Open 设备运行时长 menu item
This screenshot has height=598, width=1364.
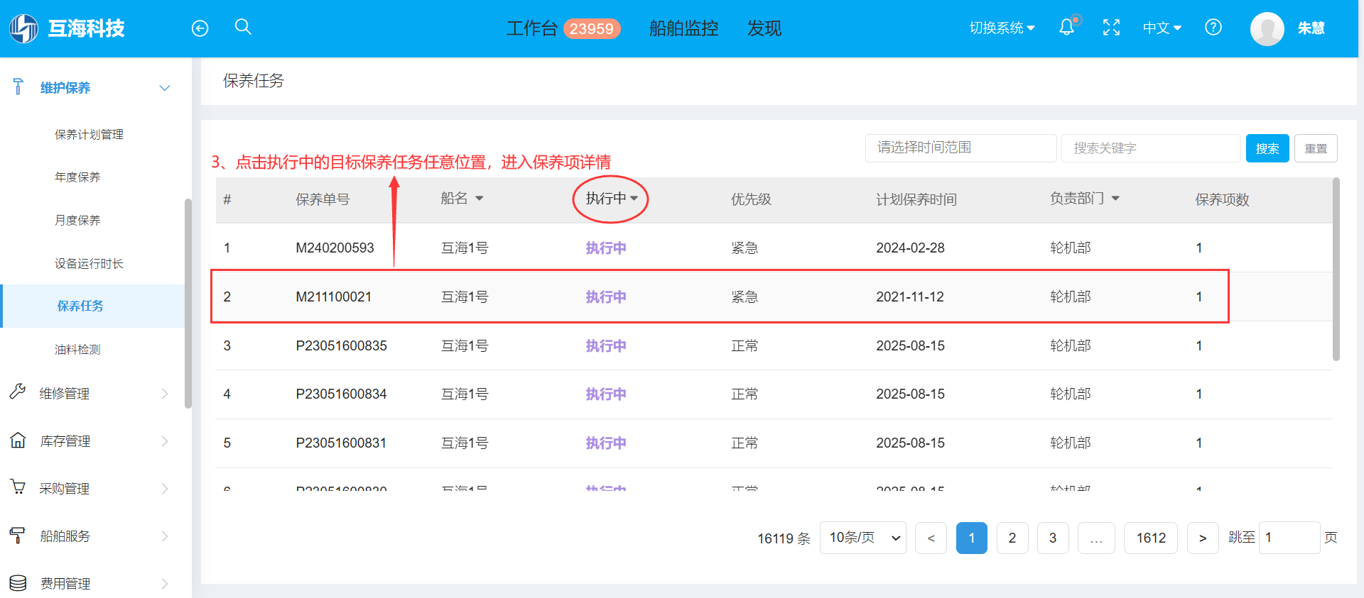coord(90,263)
